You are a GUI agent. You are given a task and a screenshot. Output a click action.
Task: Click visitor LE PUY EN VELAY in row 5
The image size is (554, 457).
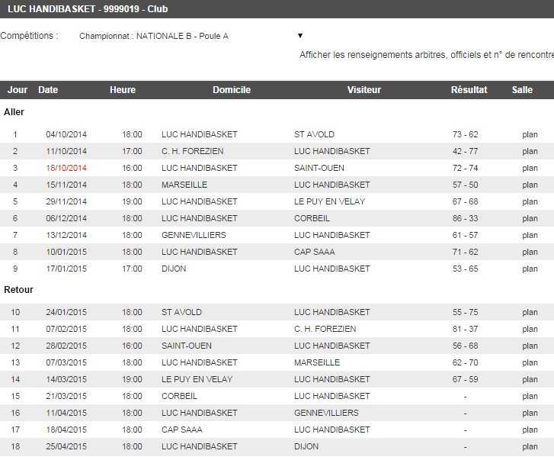[x=330, y=201]
